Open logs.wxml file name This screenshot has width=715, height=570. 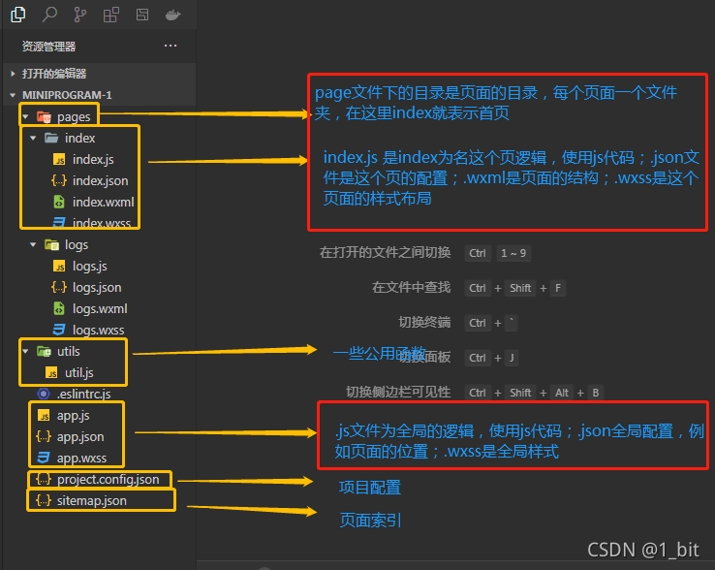tap(100, 308)
